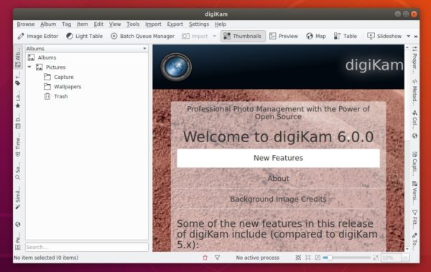Open the Import menu in menu bar

tap(153, 24)
